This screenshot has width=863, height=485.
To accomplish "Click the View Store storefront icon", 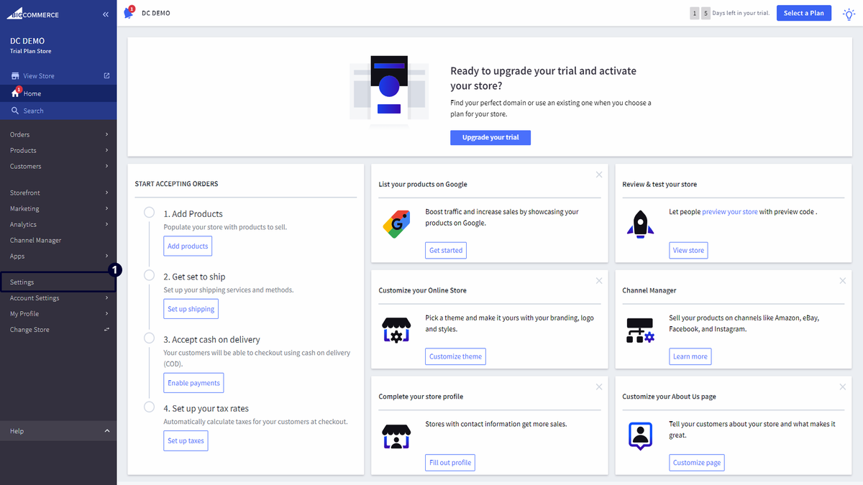I will (x=15, y=75).
